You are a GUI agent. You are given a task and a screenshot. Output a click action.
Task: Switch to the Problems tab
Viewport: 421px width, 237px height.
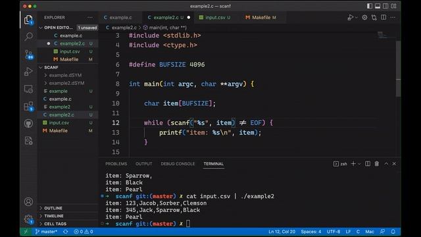pos(116,164)
